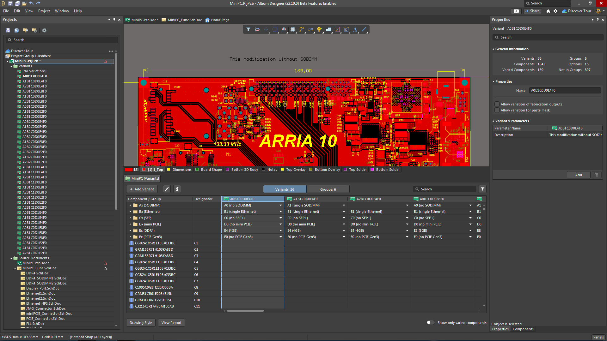
Task: Click the View Report button
Action: click(x=171, y=322)
